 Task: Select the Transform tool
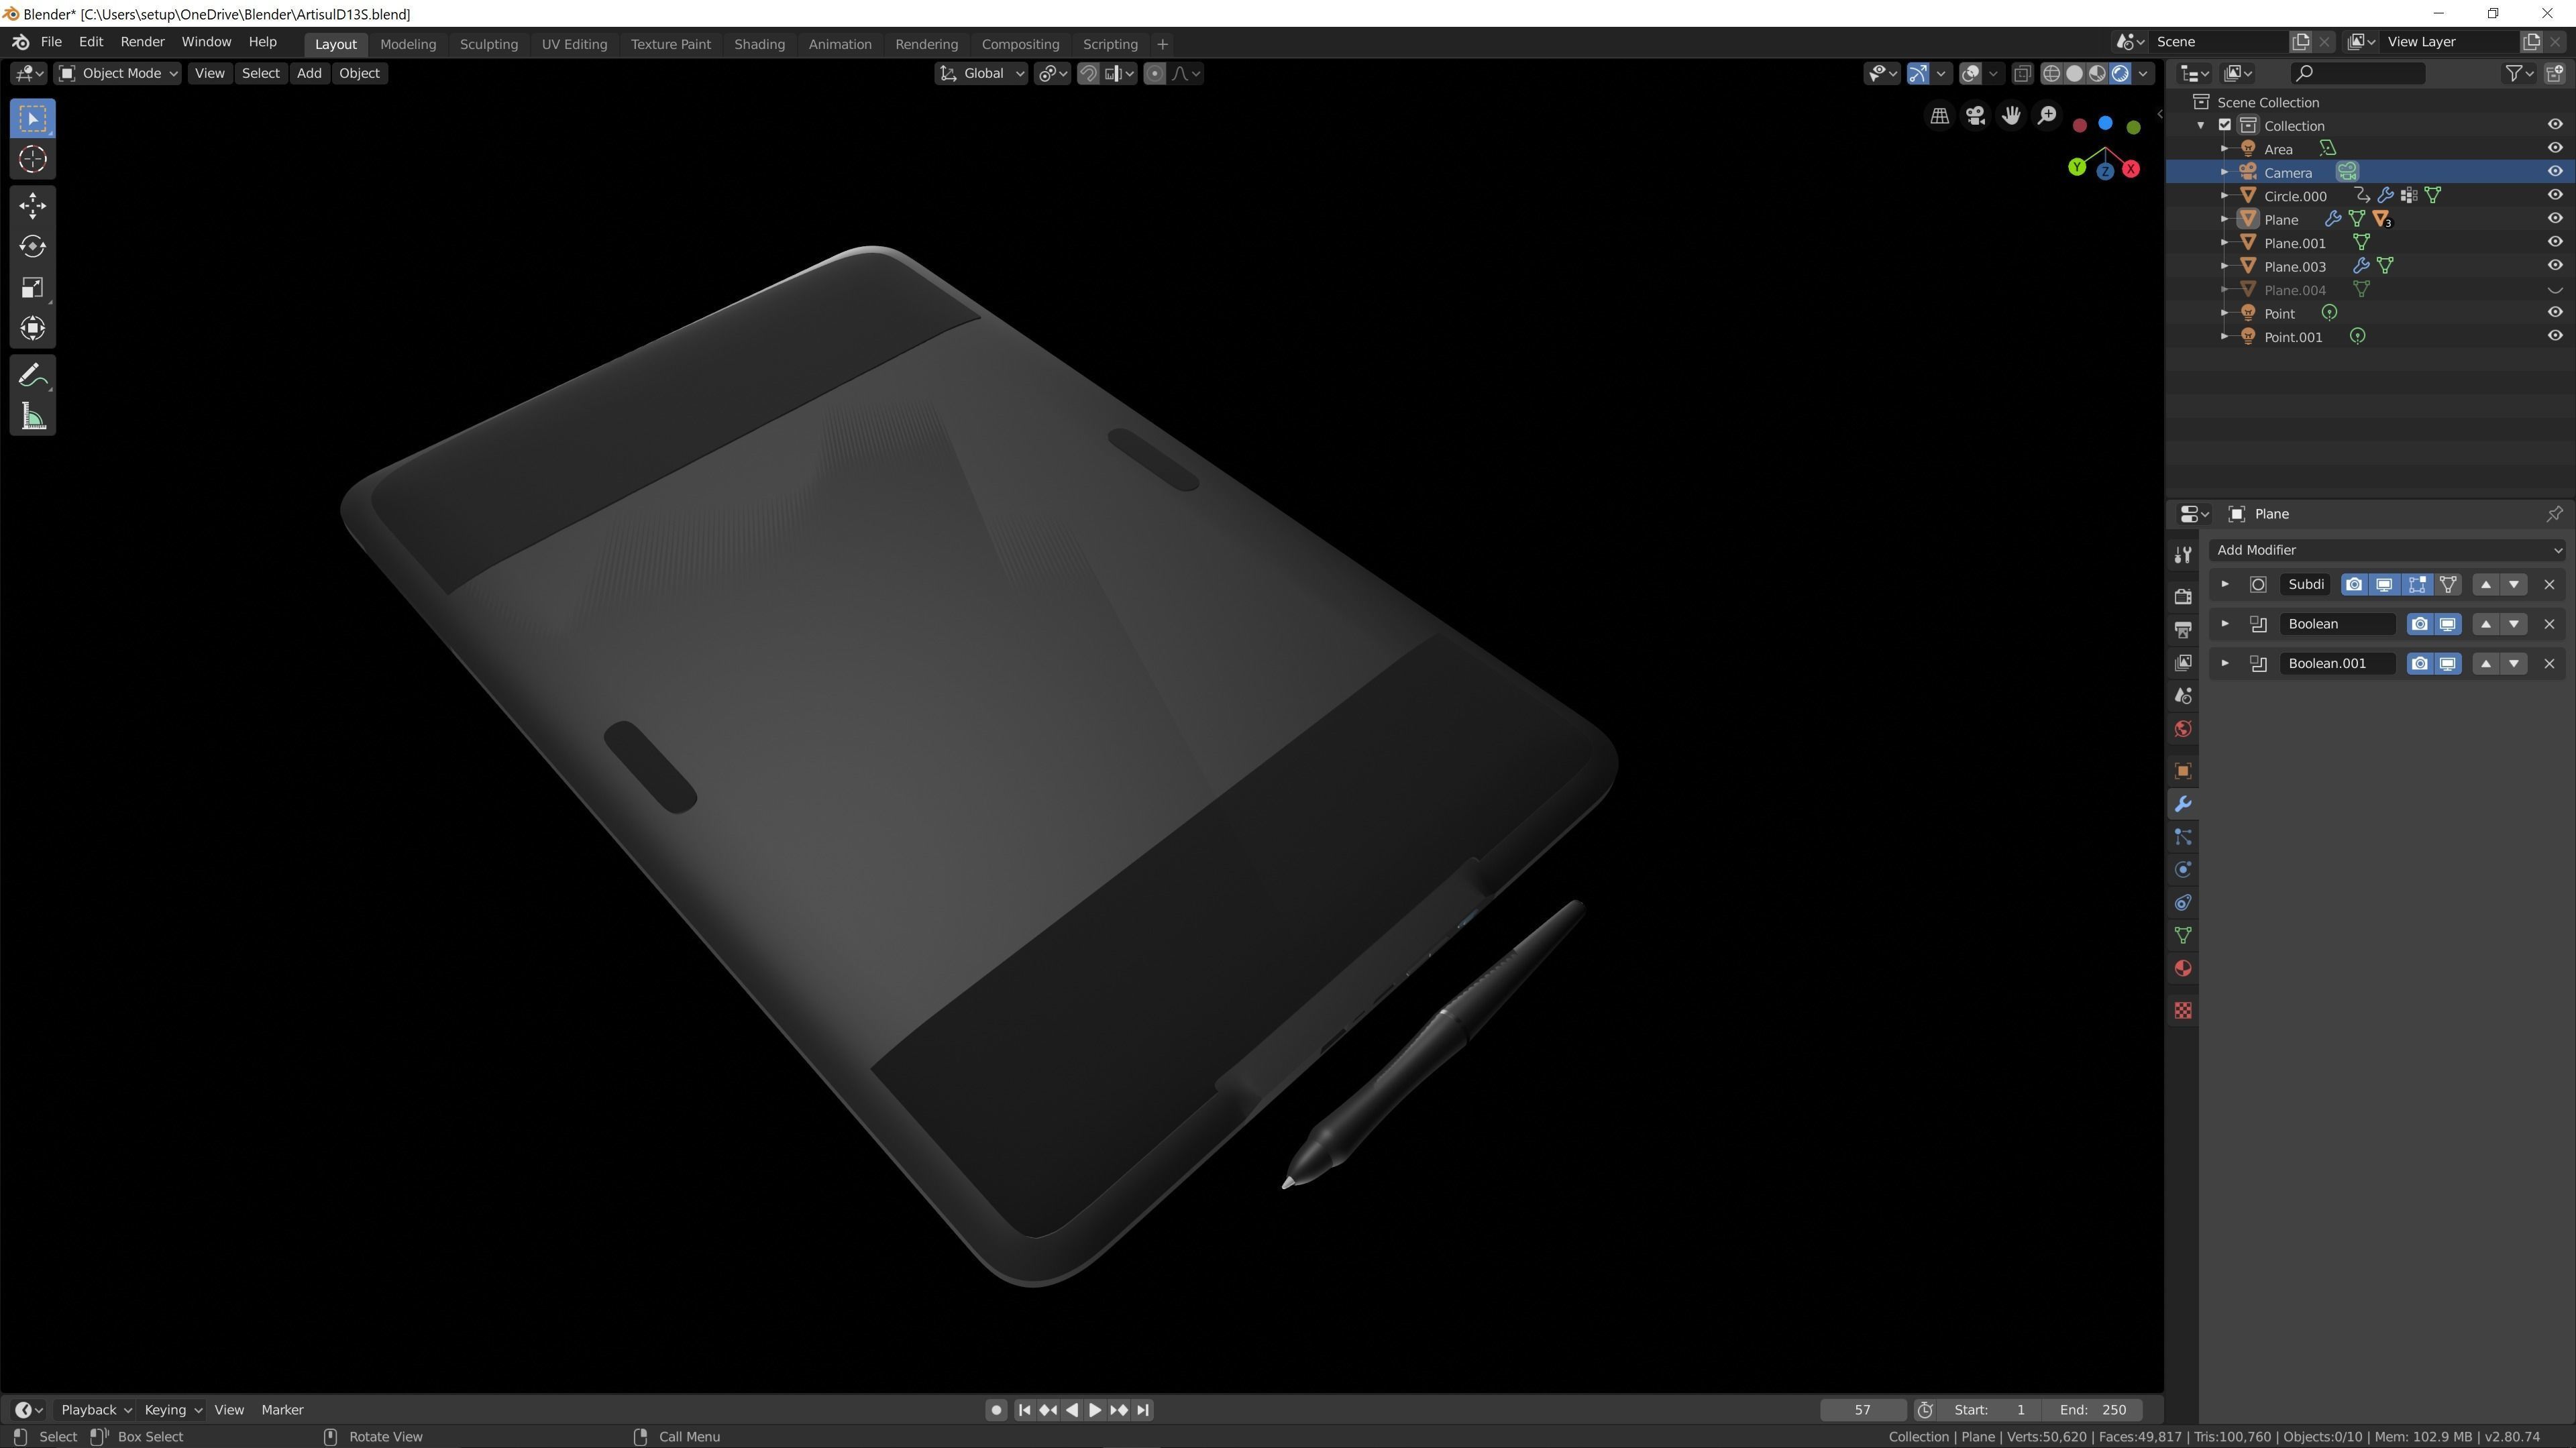32,329
